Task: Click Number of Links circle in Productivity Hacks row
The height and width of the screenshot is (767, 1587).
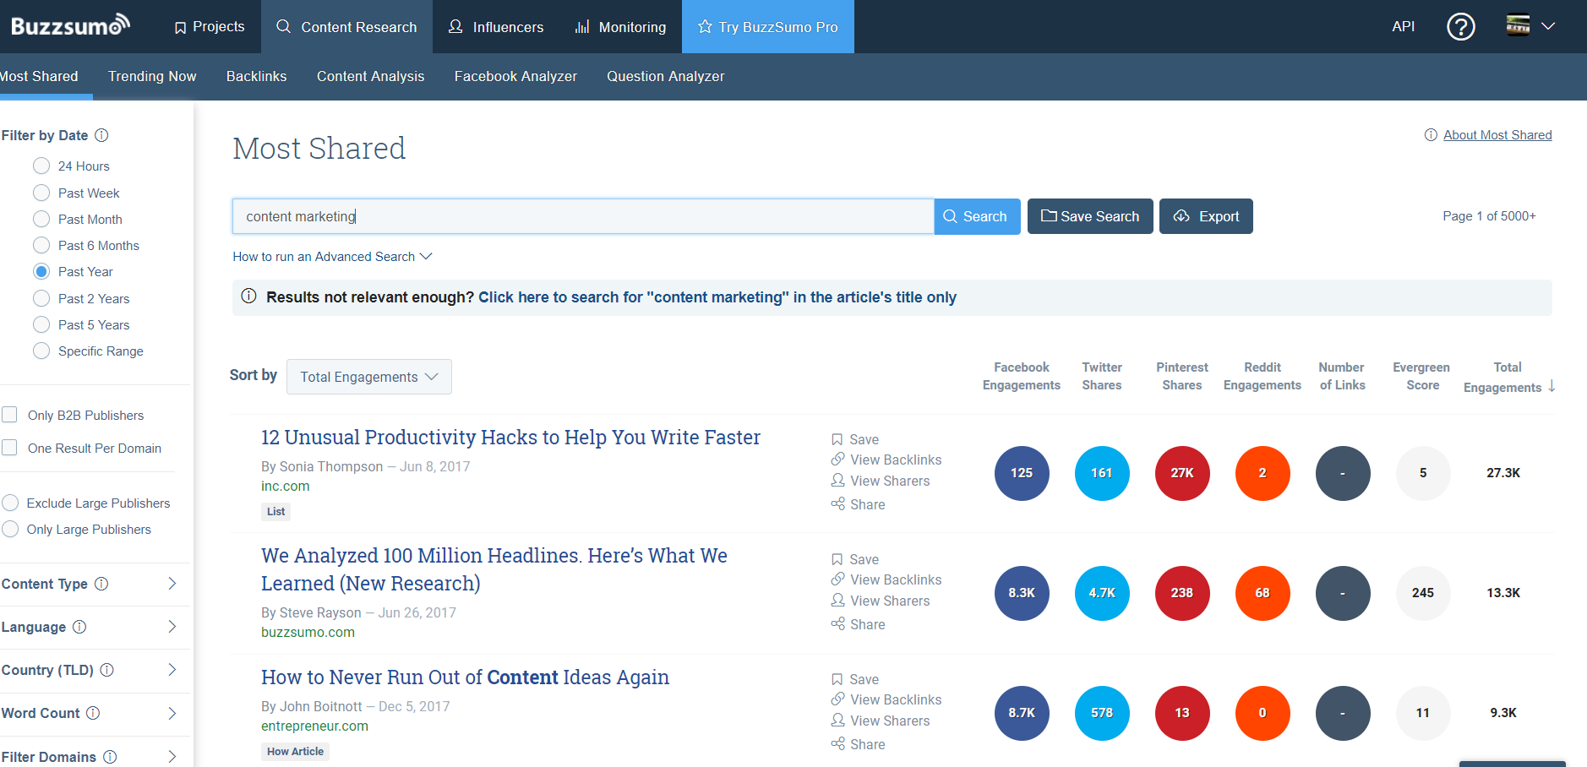Action: pos(1343,473)
